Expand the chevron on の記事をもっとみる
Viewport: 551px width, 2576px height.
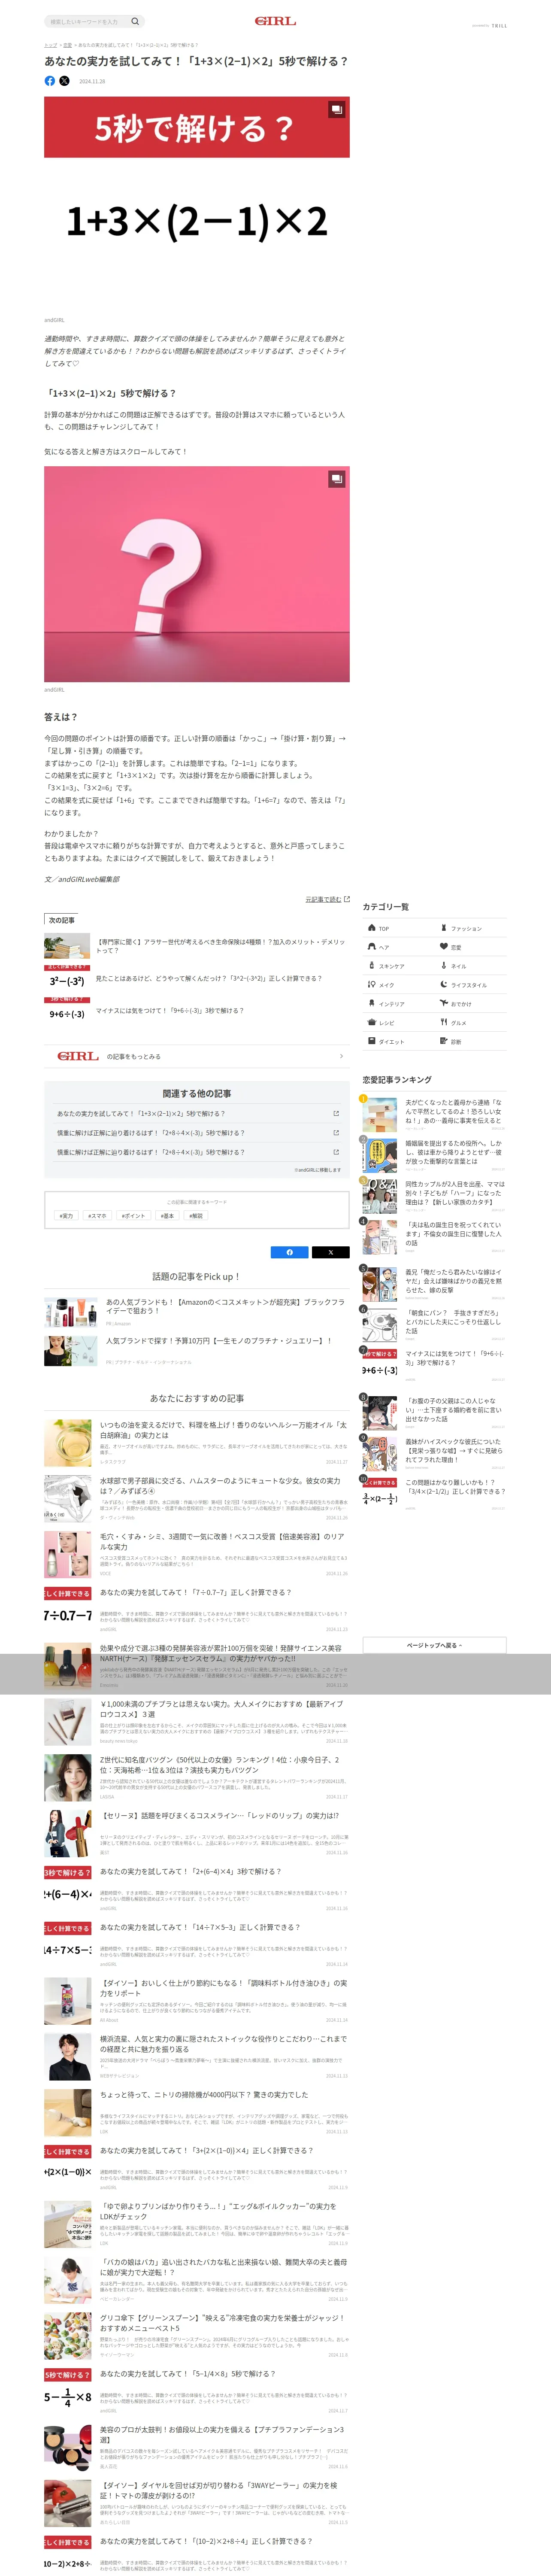[341, 1056]
